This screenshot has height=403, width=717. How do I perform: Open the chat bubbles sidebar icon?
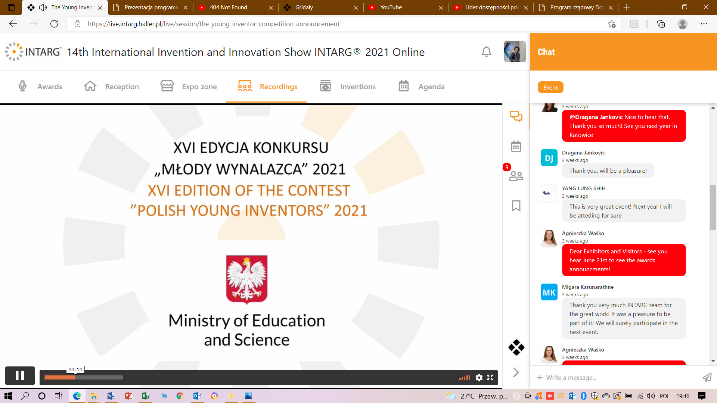click(516, 116)
